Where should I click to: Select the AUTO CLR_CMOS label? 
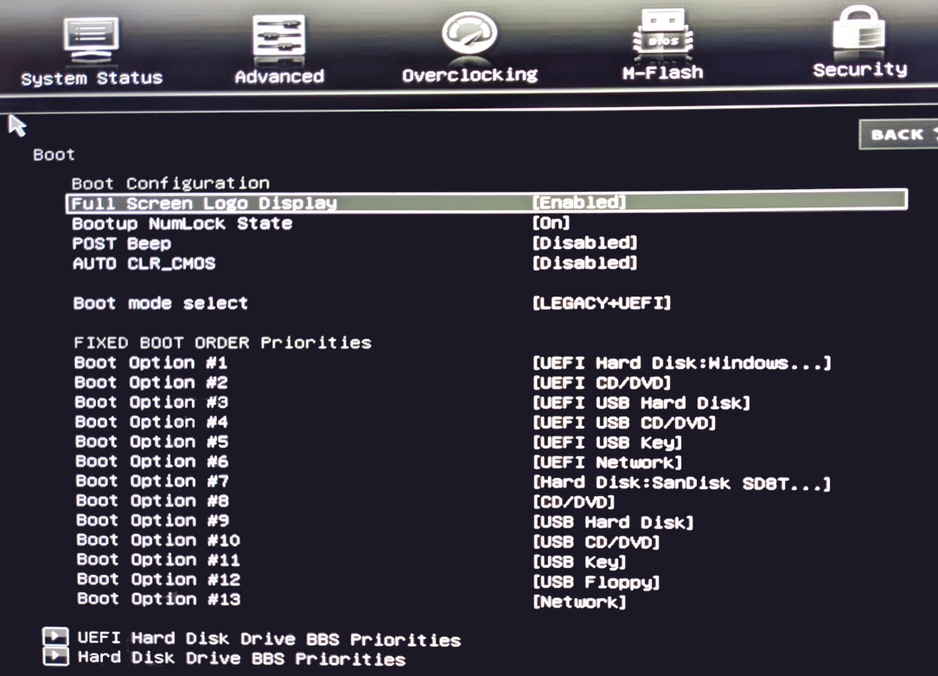(x=144, y=263)
